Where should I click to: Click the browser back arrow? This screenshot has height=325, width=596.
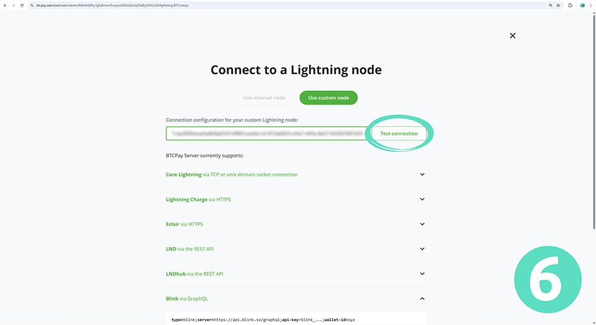(x=4, y=5)
